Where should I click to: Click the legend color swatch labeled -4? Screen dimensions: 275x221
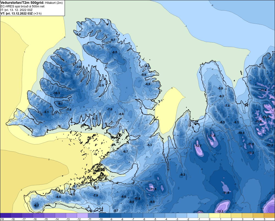(170, 216)
